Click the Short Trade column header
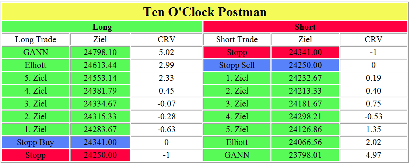 coord(237,39)
